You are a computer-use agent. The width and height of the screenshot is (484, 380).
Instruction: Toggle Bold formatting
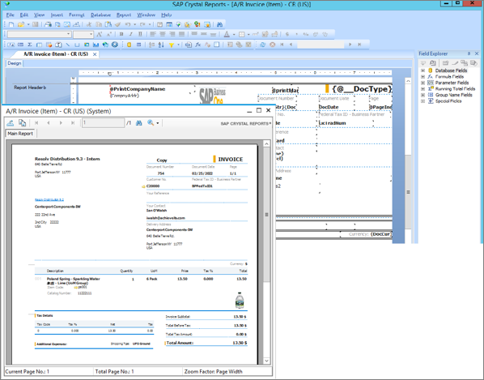pos(121,34)
